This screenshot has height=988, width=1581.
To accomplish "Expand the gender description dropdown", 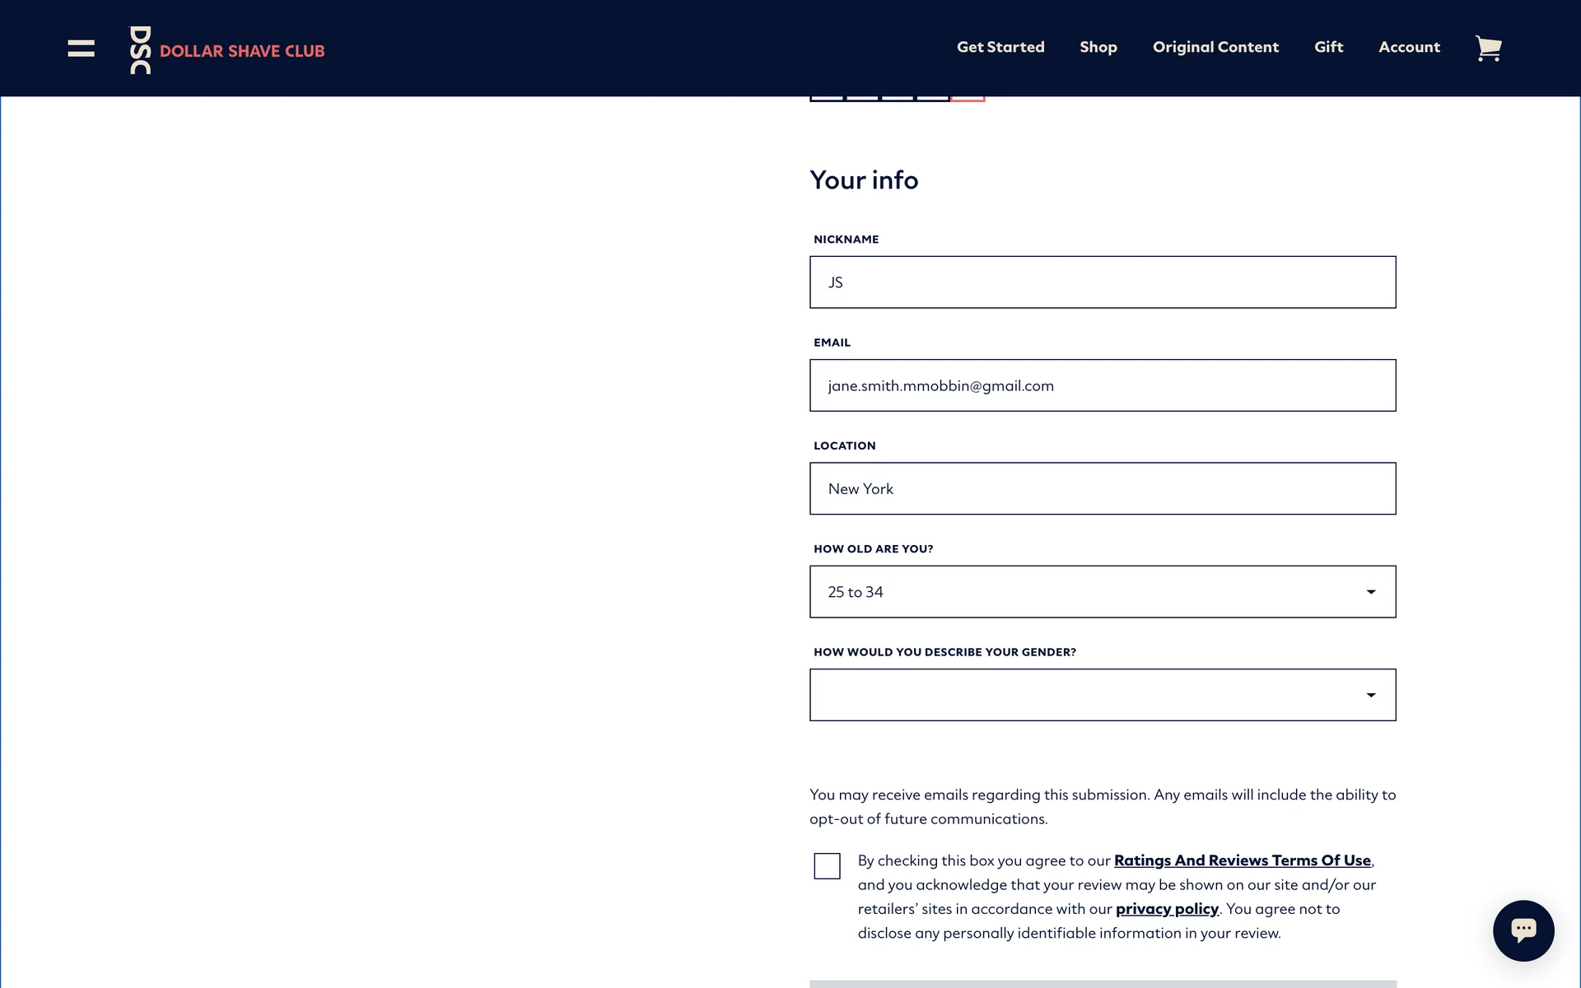I will (x=1103, y=695).
